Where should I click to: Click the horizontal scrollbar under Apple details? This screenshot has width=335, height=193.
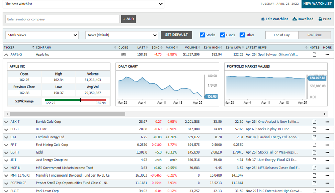(x=68, y=114)
